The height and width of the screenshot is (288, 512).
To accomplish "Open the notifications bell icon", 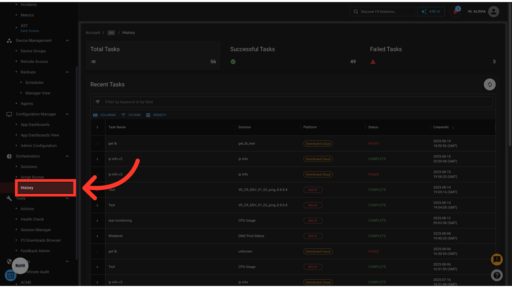I will 455,12.
